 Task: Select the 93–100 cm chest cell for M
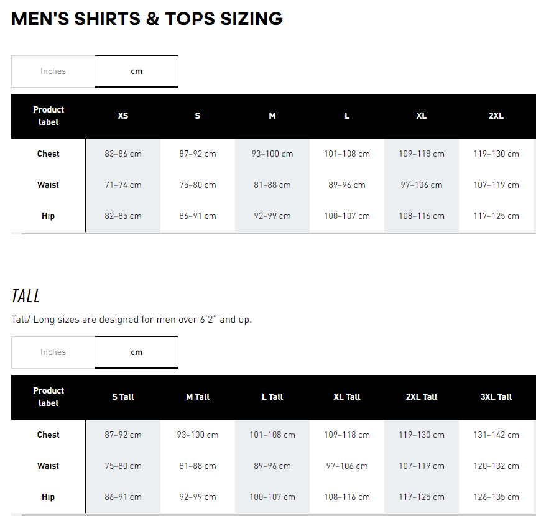click(272, 154)
